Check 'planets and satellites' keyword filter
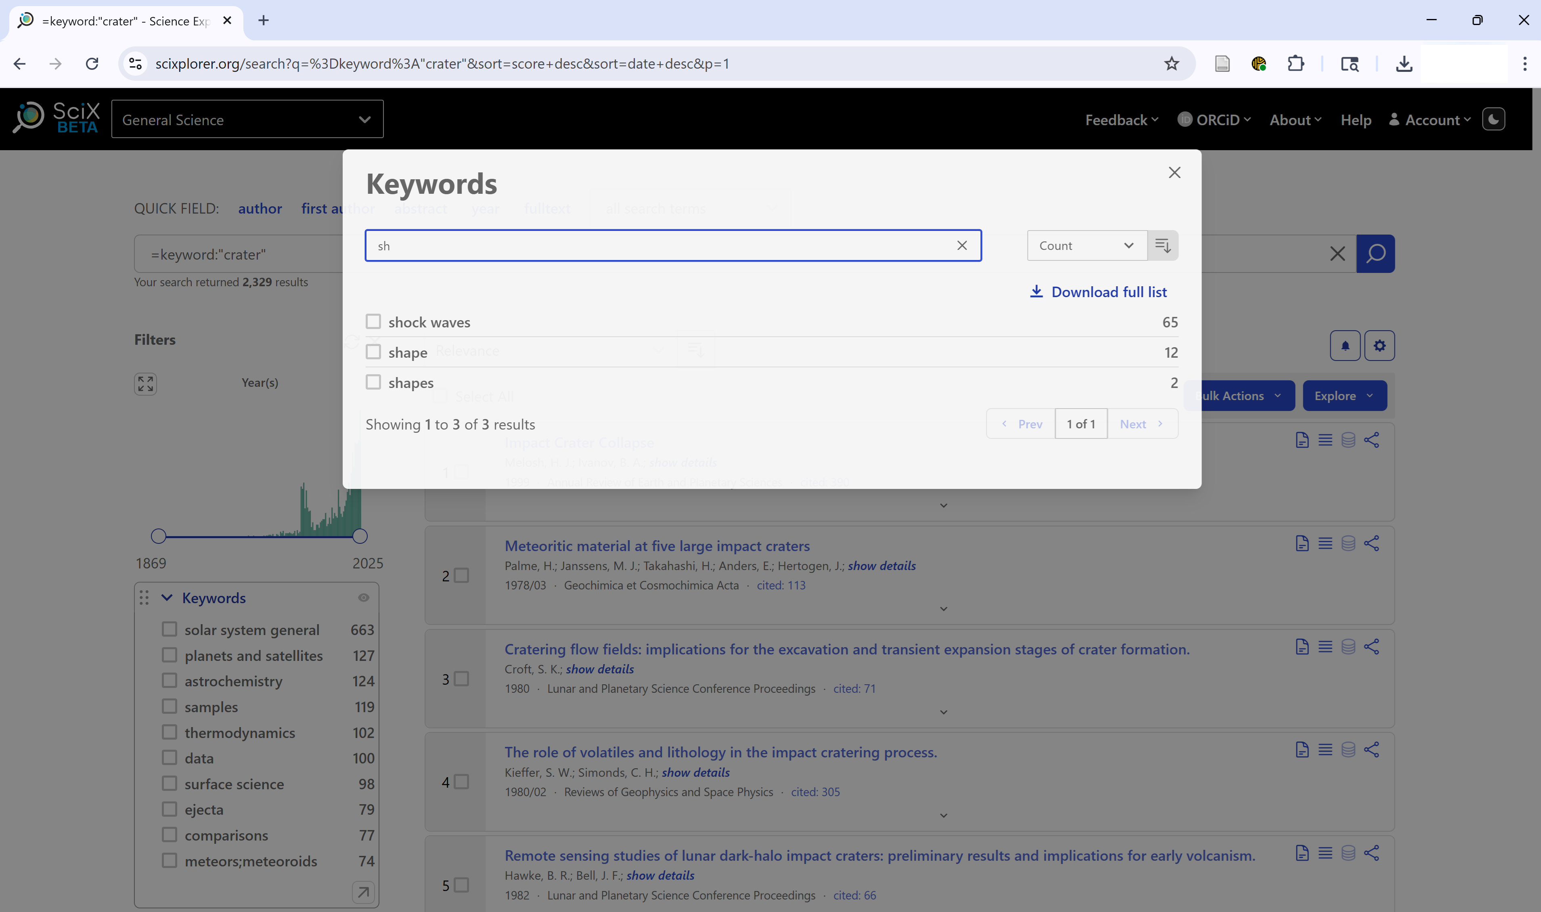The width and height of the screenshot is (1541, 912). point(169,655)
